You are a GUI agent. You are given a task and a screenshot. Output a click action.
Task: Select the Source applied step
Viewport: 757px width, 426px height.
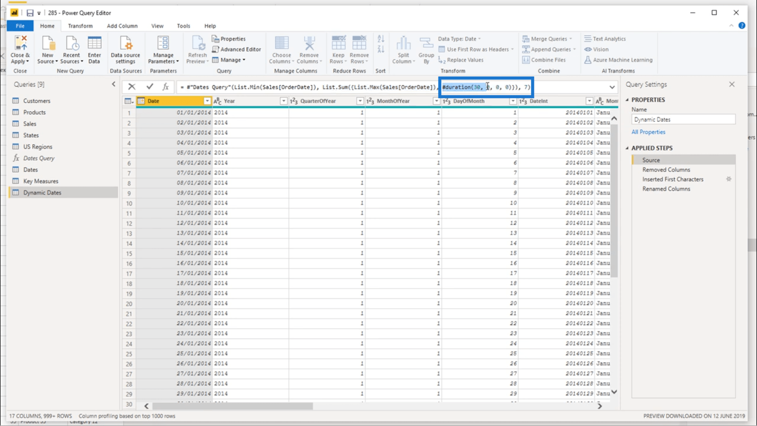click(x=684, y=160)
